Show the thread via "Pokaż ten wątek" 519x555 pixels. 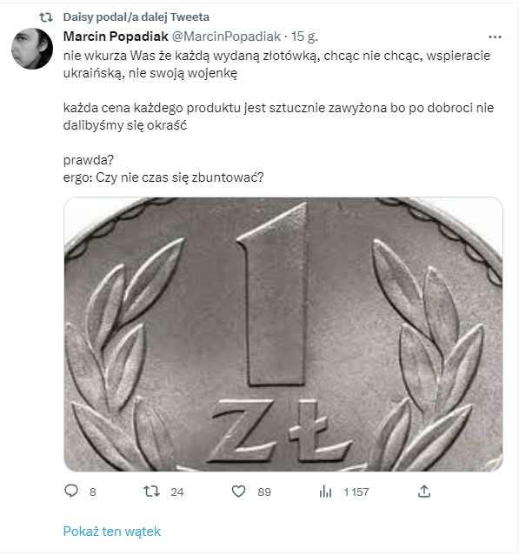[112, 532]
